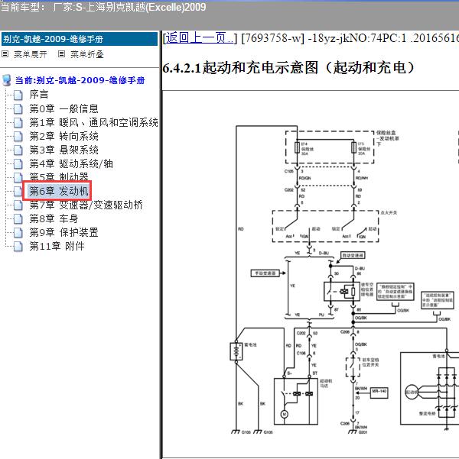Open 第9章 保护装置
The width and height of the screenshot is (459, 459).
(x=63, y=232)
